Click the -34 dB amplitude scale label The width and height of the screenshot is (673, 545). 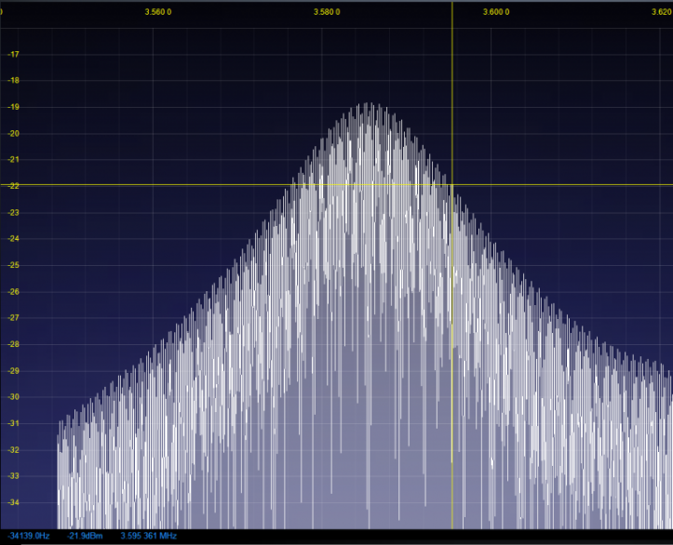pyautogui.click(x=13, y=502)
